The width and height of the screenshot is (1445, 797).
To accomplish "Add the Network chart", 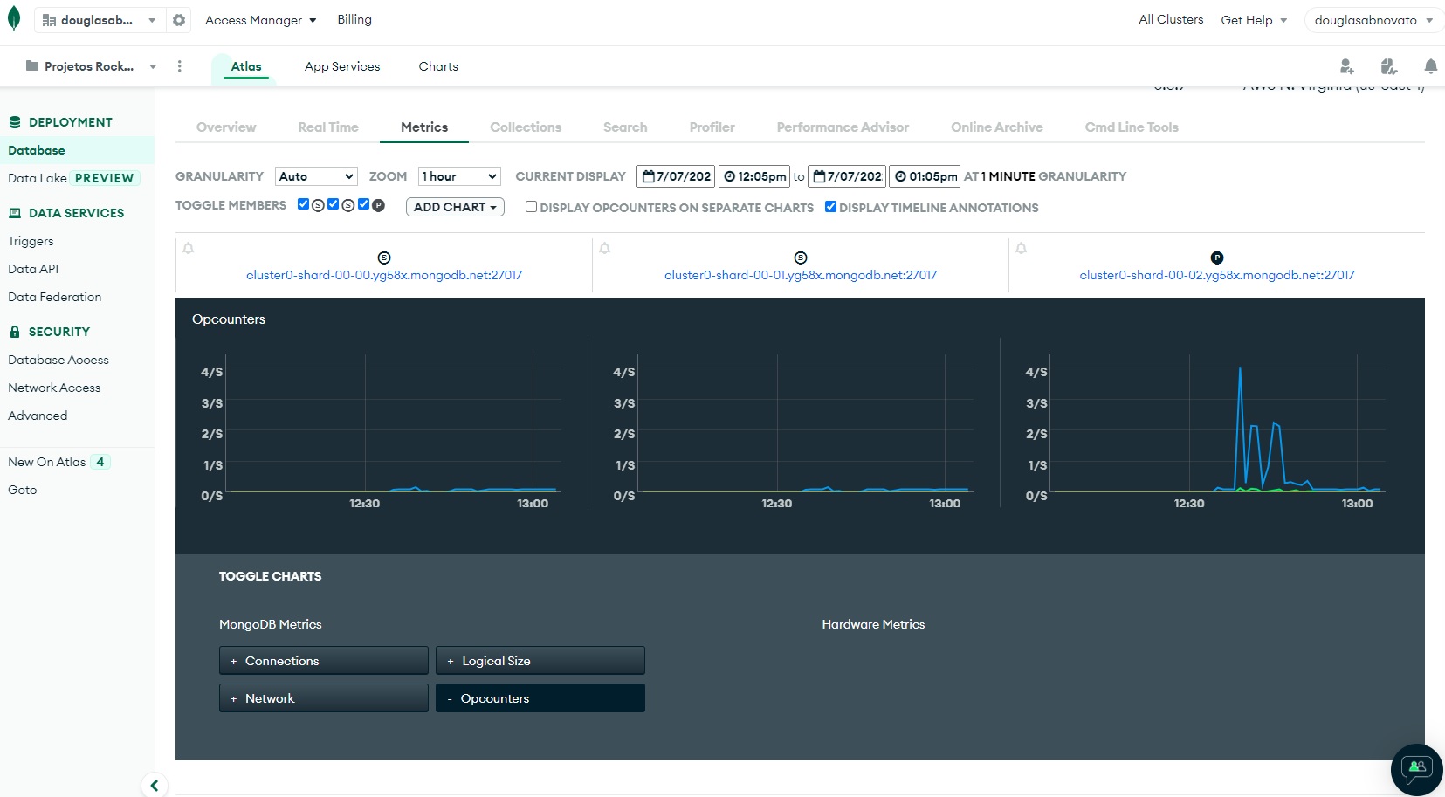I will 324,698.
